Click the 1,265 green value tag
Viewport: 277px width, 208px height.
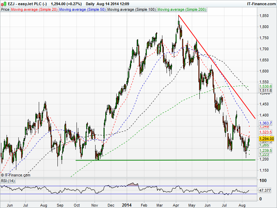pos(264,145)
